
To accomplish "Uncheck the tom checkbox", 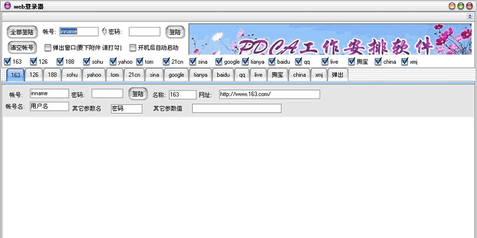I will click(x=139, y=62).
